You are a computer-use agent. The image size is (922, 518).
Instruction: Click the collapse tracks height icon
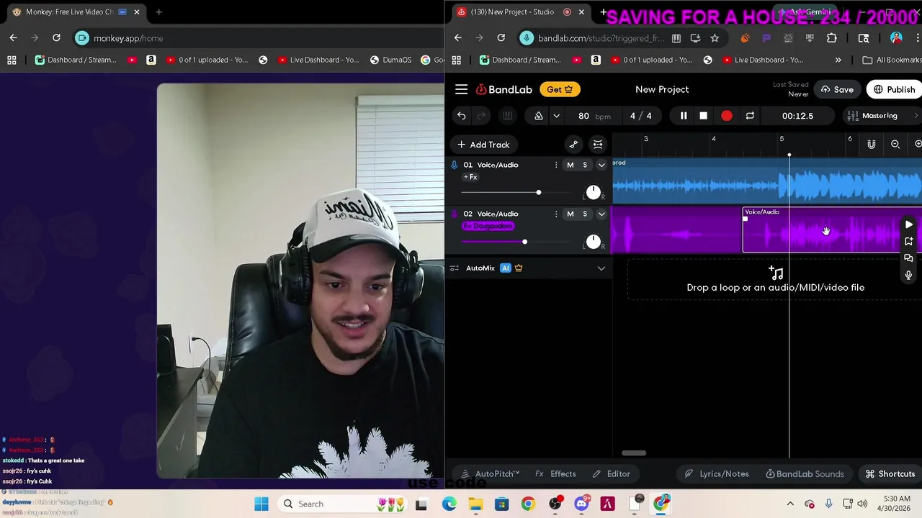[x=597, y=145]
